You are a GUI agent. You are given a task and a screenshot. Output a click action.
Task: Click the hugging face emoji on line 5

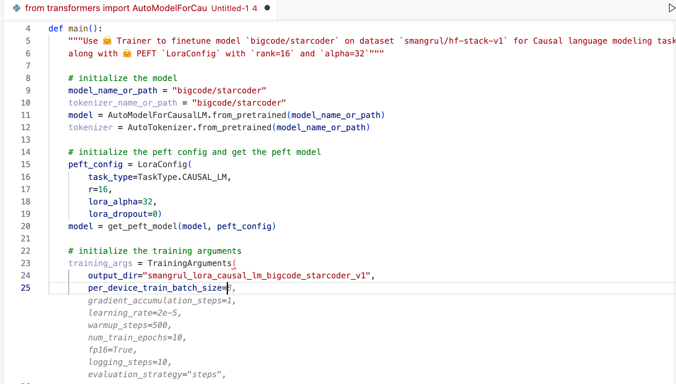[107, 41]
